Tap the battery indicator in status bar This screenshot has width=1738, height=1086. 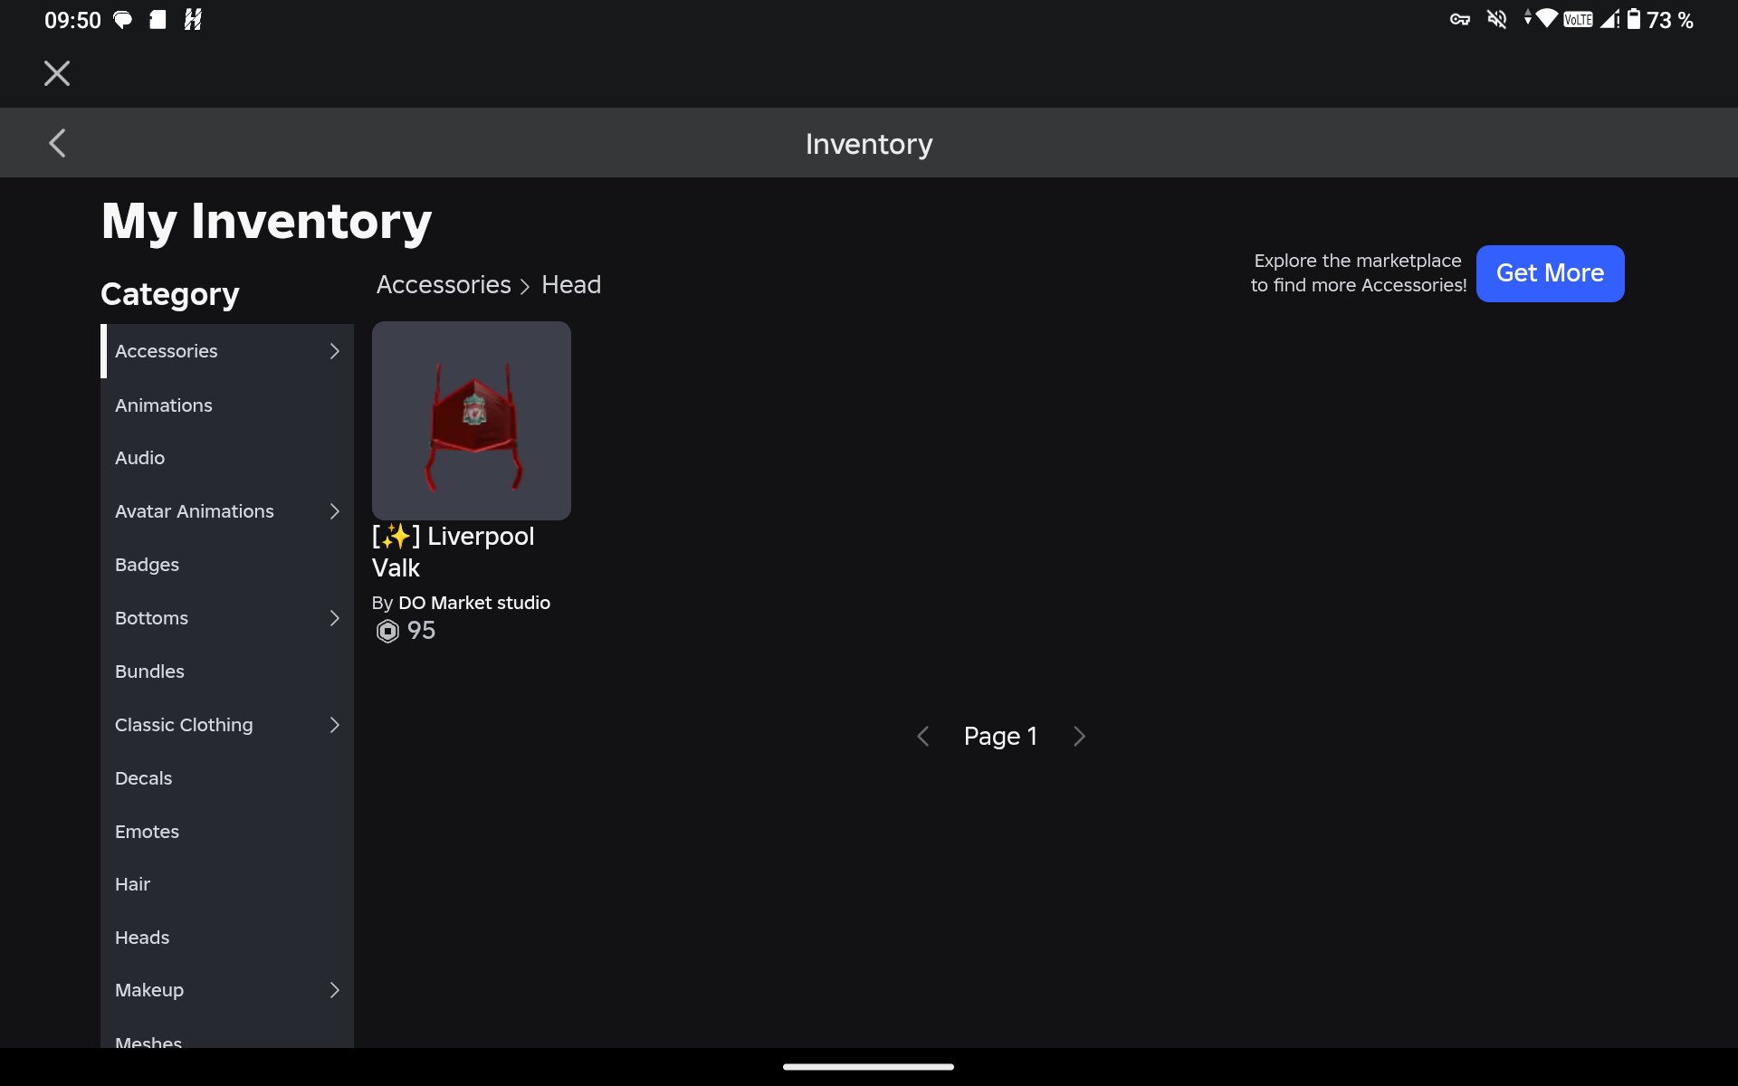click(1633, 19)
